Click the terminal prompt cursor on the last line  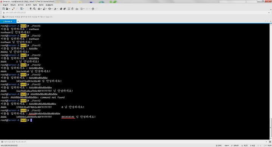click(31, 120)
